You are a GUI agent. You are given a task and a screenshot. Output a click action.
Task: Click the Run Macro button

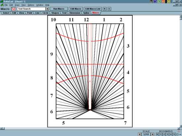point(59,9)
